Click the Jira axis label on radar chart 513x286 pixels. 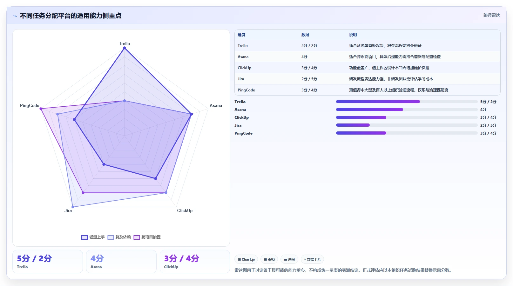tap(68, 210)
